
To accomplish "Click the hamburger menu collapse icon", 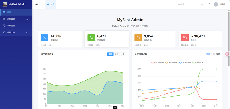I will tap(37, 4).
